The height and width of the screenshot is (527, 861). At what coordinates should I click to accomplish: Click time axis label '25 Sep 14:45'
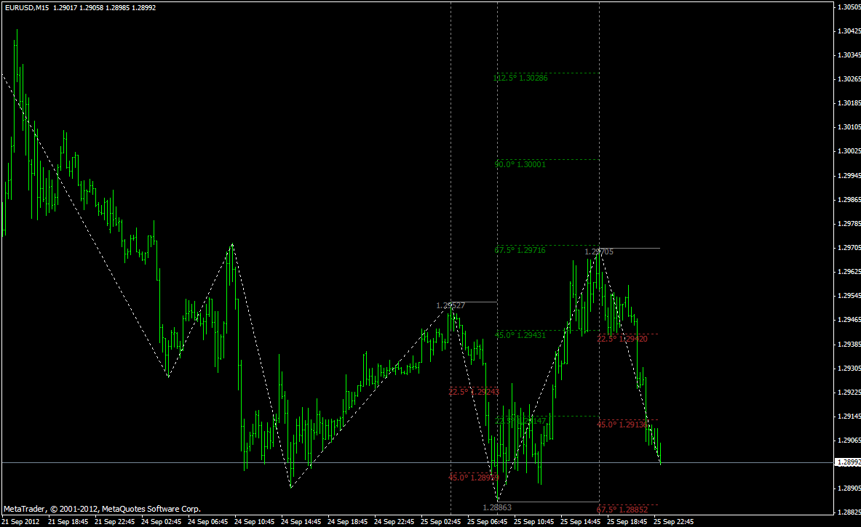click(581, 521)
